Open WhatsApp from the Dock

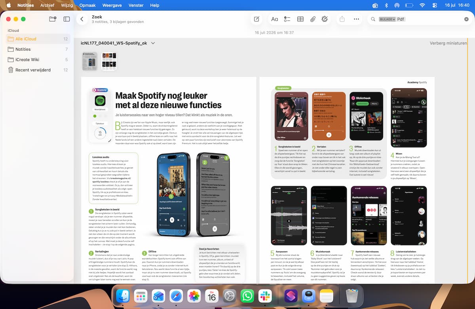point(247,296)
